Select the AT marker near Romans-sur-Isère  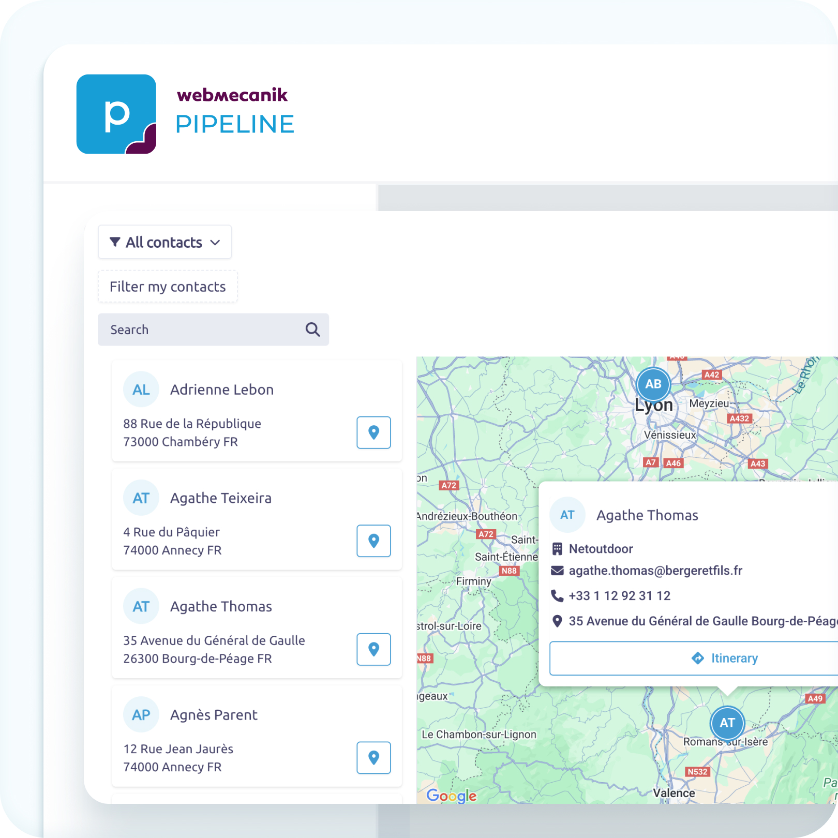(x=727, y=723)
